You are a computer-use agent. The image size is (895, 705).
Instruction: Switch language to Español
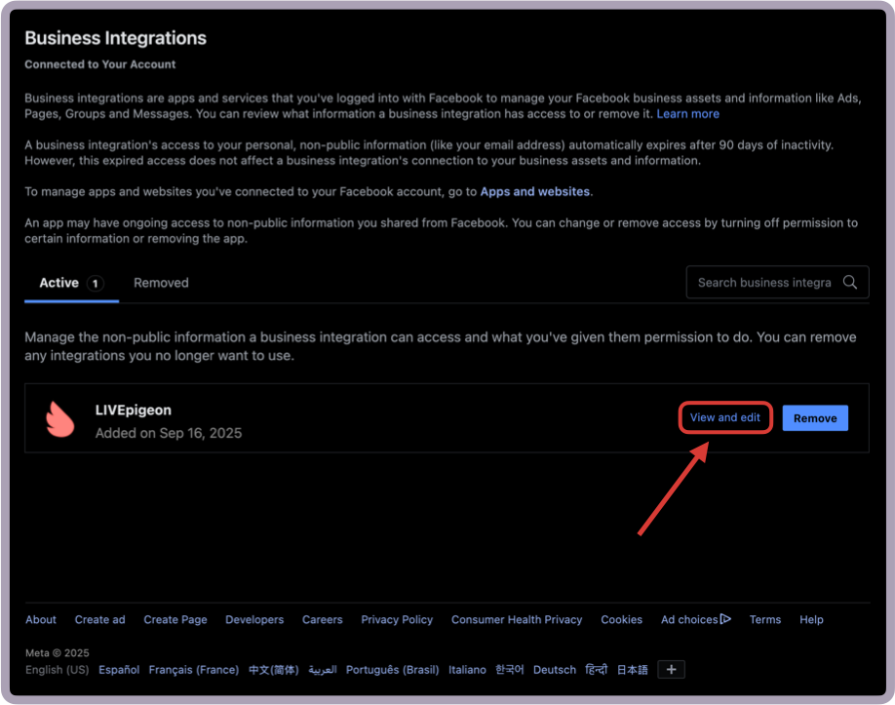119,670
